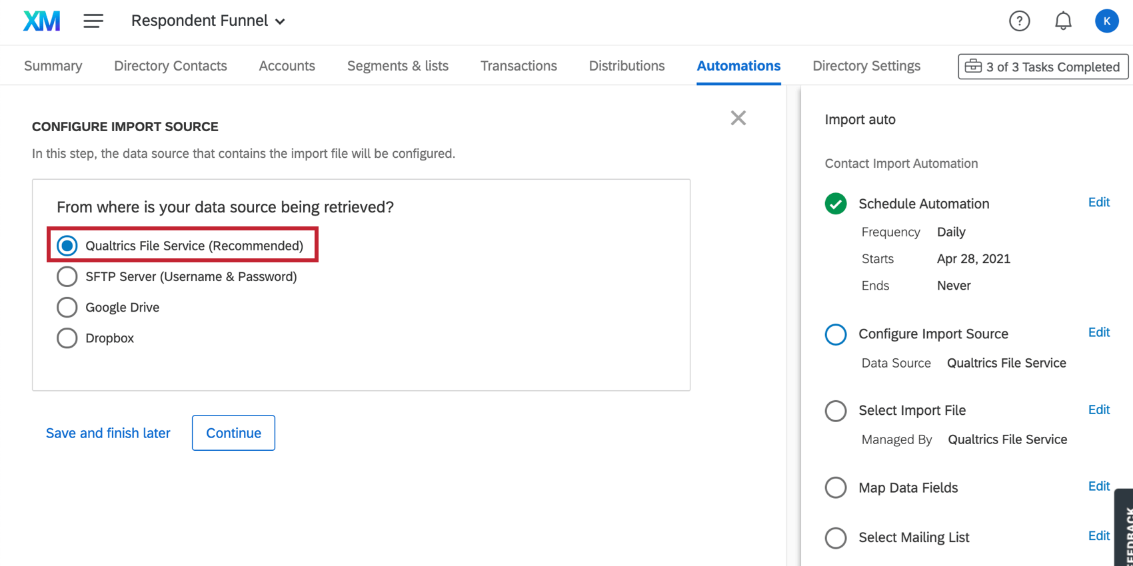Switch to the Summary tab

(53, 66)
